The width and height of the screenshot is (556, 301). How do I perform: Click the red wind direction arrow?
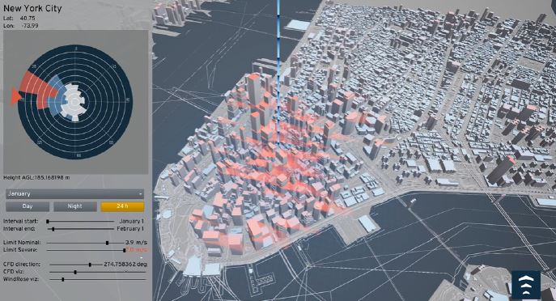point(16,96)
